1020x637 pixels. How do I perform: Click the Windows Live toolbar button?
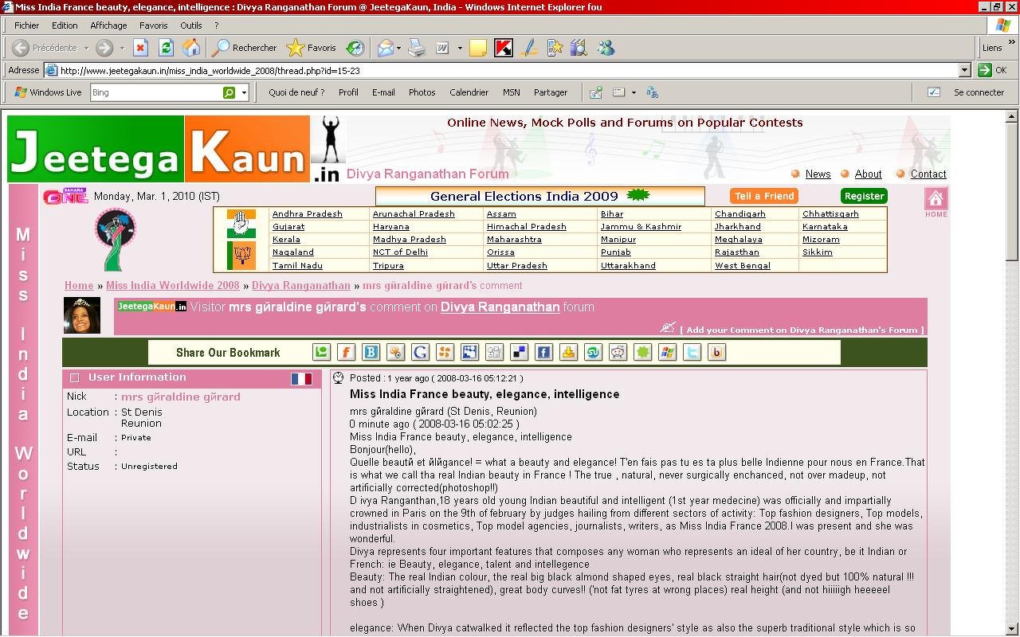tap(48, 92)
